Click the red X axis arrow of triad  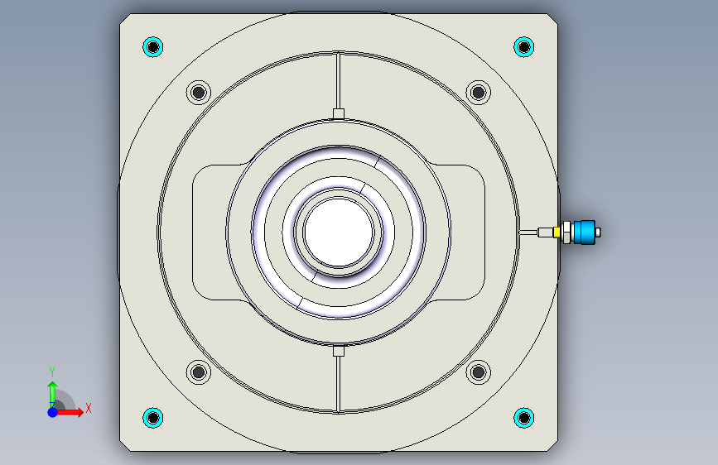point(70,412)
